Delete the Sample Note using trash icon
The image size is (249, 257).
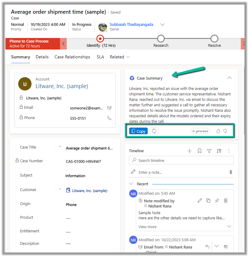[226, 200]
